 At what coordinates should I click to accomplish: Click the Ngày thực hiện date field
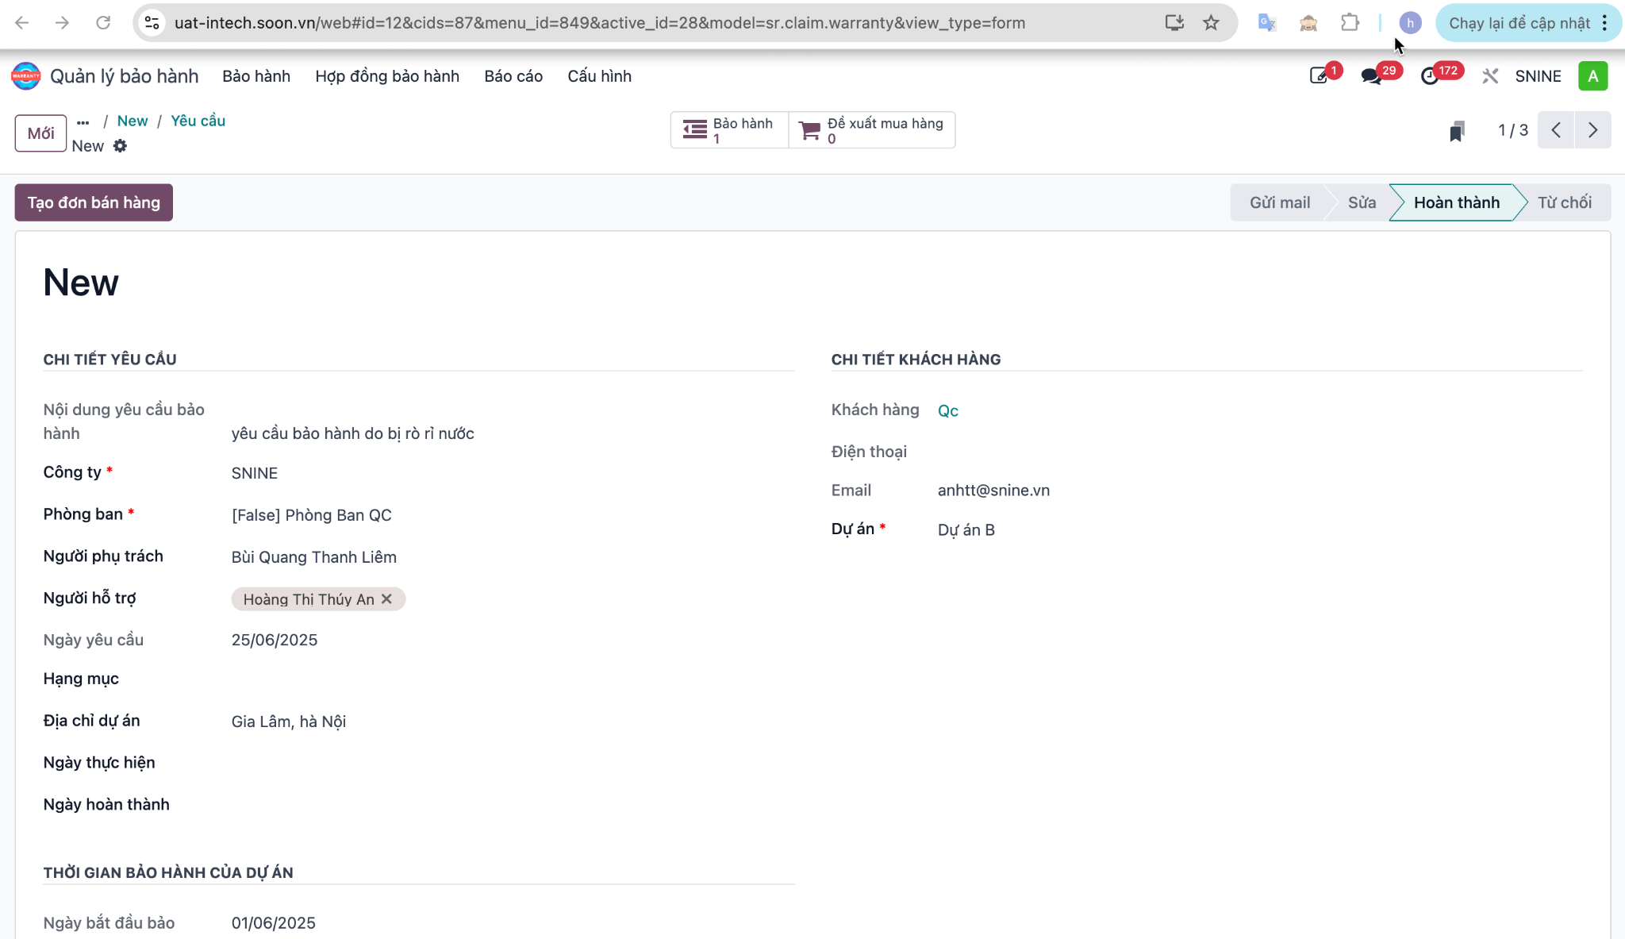(513, 763)
